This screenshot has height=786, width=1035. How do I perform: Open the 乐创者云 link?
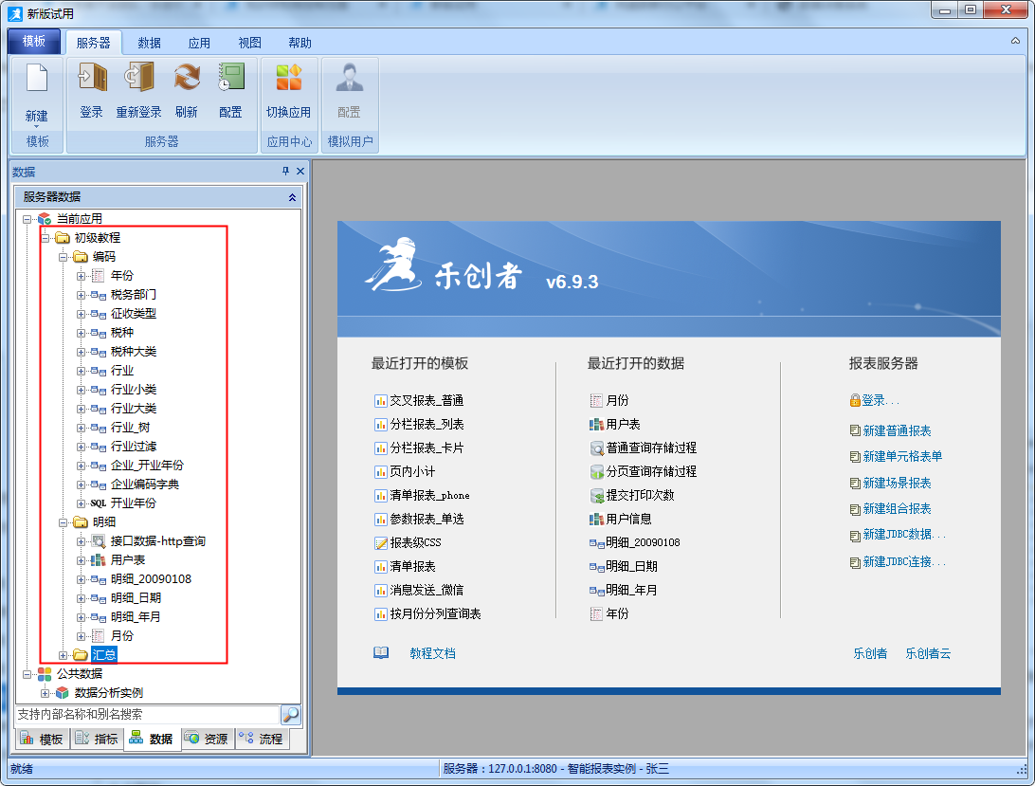coord(927,653)
